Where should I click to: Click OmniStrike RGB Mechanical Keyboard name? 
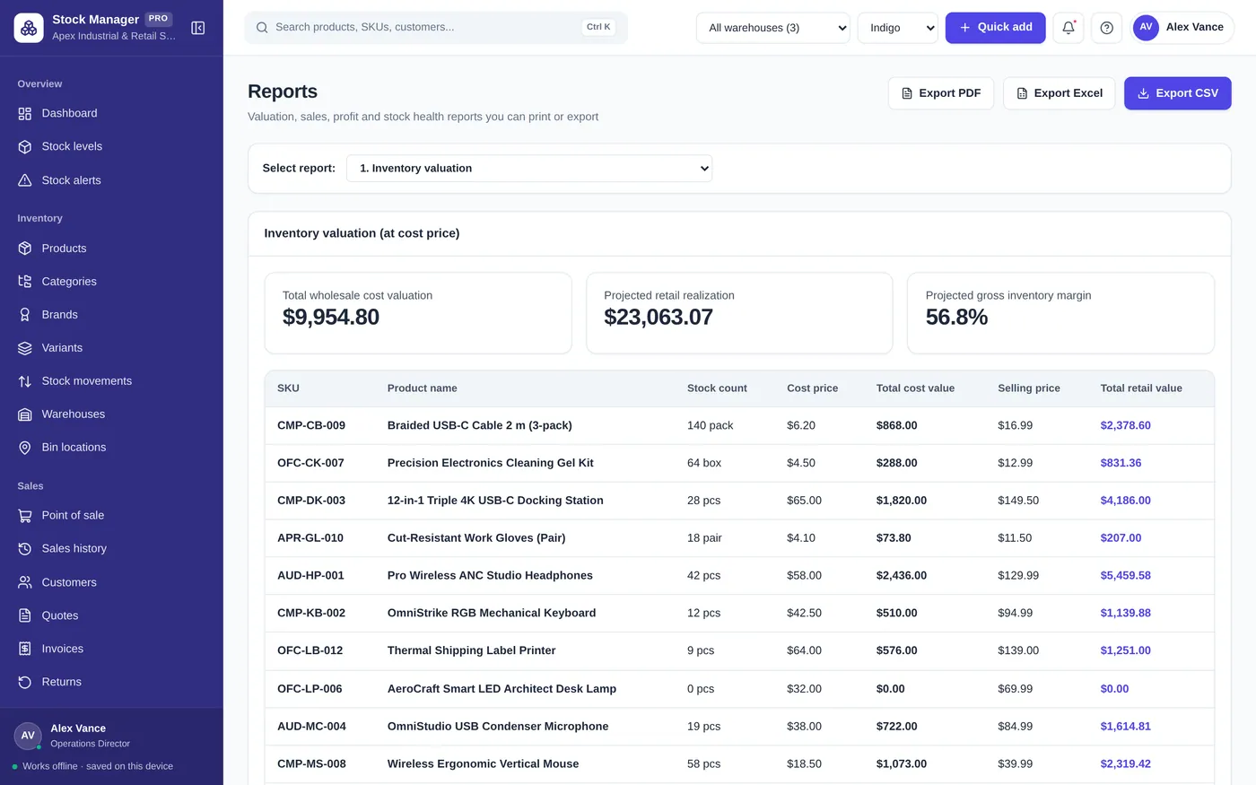[x=492, y=613]
